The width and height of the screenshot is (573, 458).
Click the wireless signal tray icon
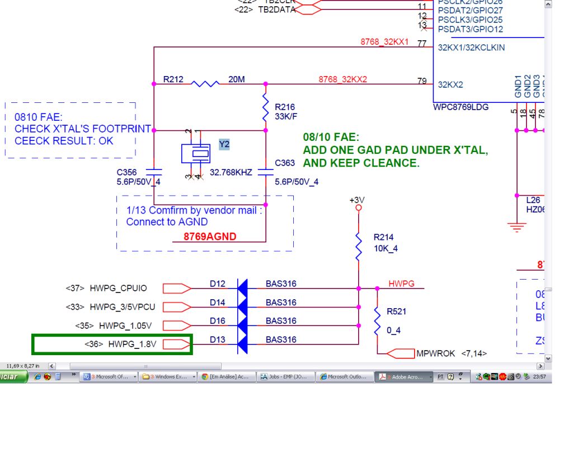tap(510, 376)
